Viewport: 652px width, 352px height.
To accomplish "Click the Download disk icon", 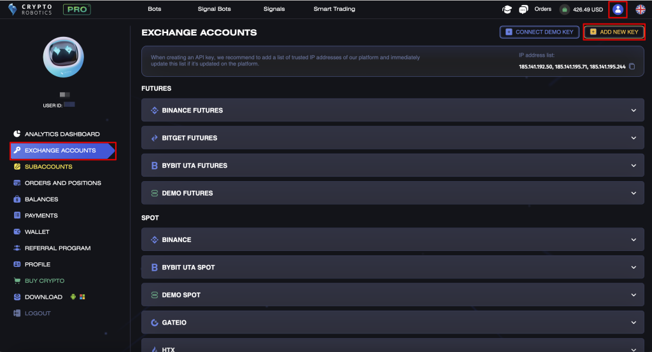I will pyautogui.click(x=17, y=297).
